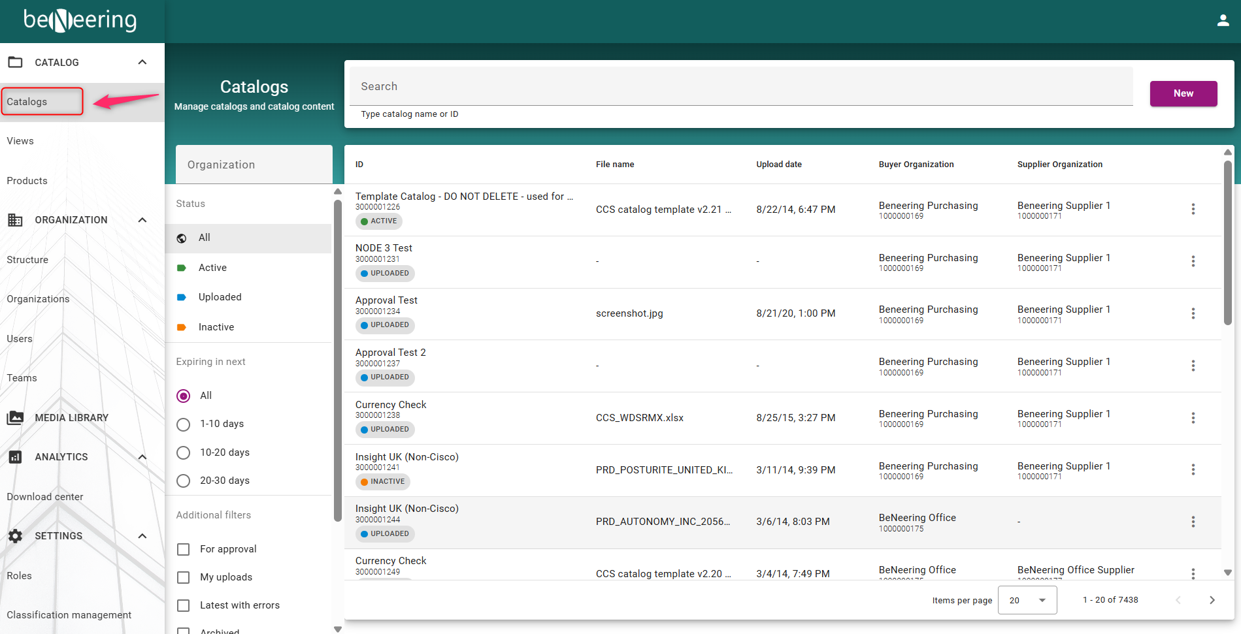Screen dimensions: 1241x634
Task: Open row actions for Template Catalog
Action: coord(1193,209)
